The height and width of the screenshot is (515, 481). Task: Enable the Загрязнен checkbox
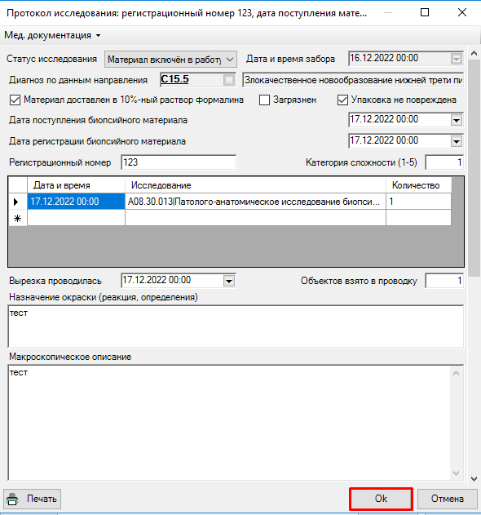pyautogui.click(x=264, y=100)
